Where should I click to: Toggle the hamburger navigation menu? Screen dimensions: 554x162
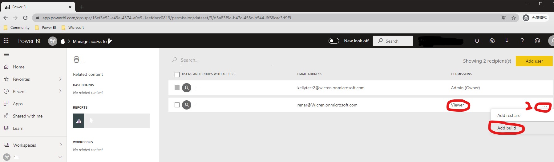click(x=6, y=54)
